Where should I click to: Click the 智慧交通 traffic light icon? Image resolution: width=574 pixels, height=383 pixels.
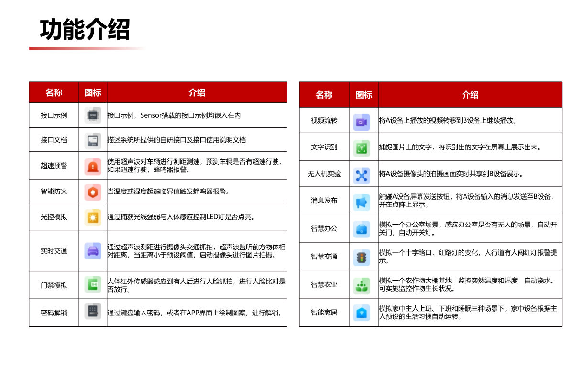coord(362,256)
